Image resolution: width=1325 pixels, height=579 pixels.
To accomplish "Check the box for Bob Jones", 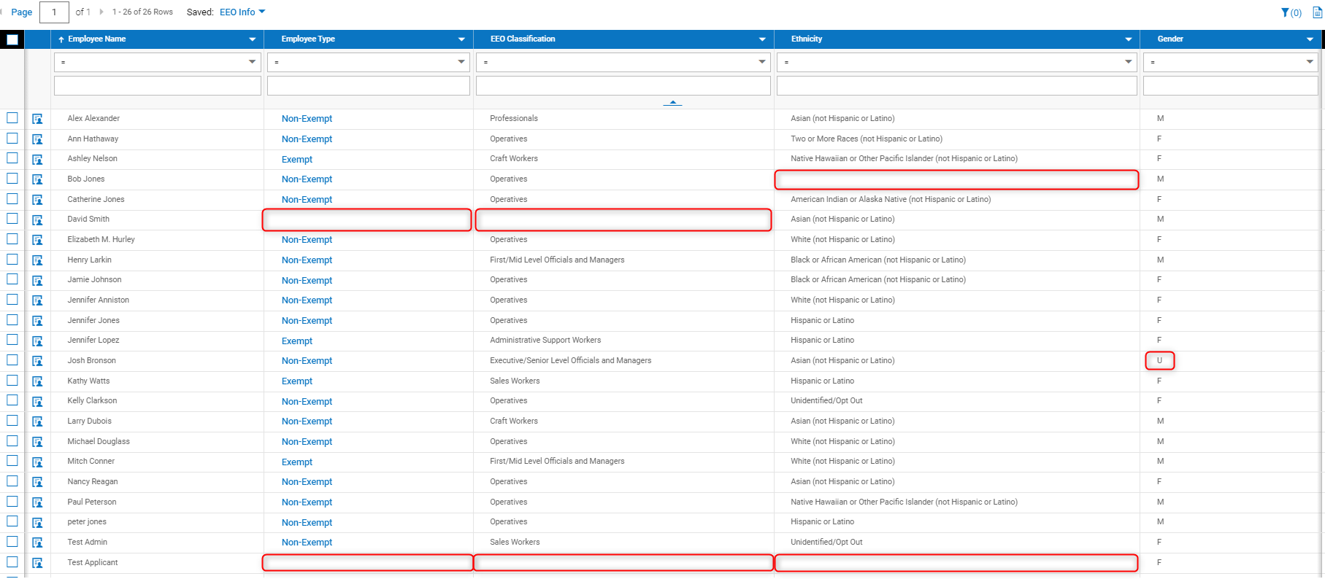I will 12,179.
